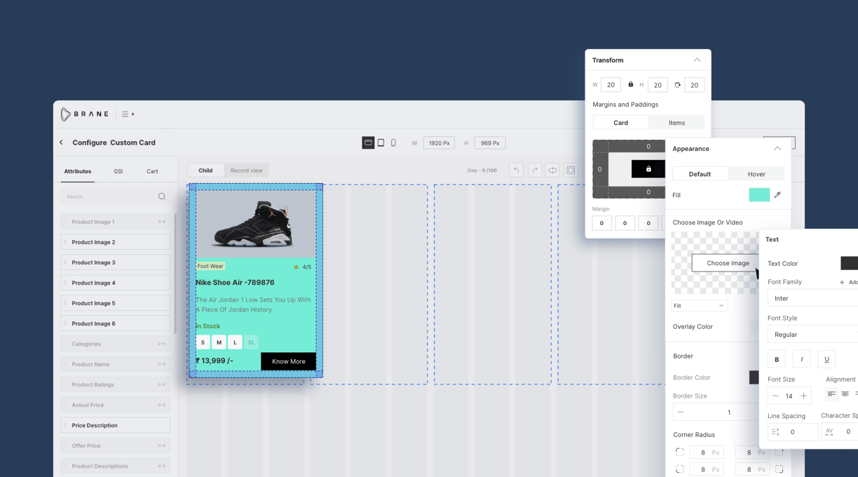Increase the font size
Screen dimensions: 858x477
point(803,396)
